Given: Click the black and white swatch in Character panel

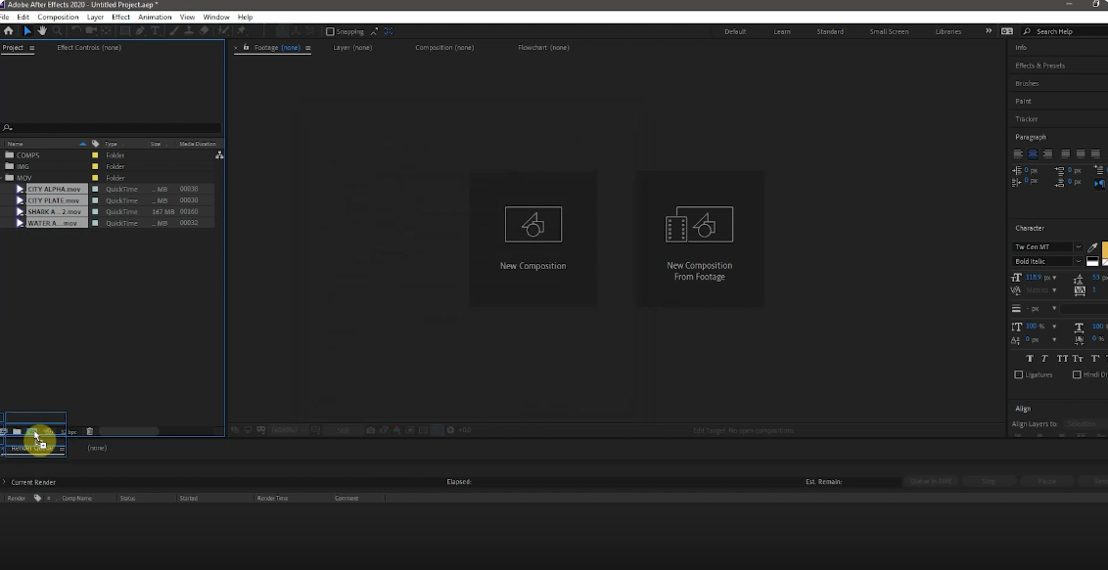Looking at the screenshot, I should pos(1092,261).
